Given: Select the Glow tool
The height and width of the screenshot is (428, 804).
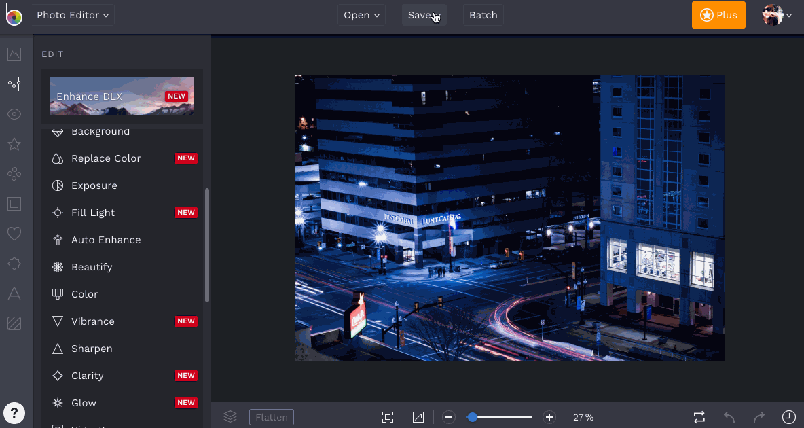Looking at the screenshot, I should pos(122,403).
